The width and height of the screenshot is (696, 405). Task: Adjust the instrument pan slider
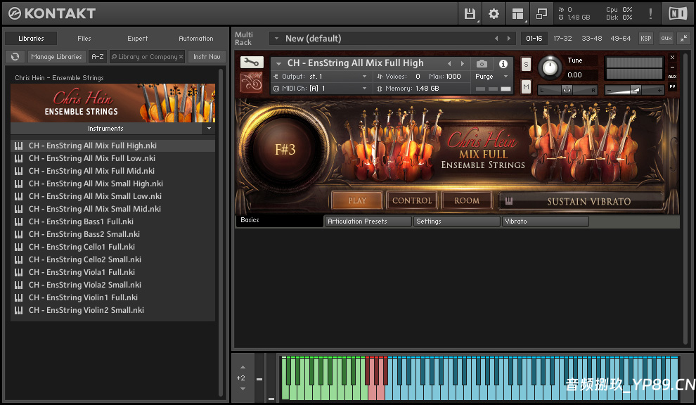[x=566, y=90]
